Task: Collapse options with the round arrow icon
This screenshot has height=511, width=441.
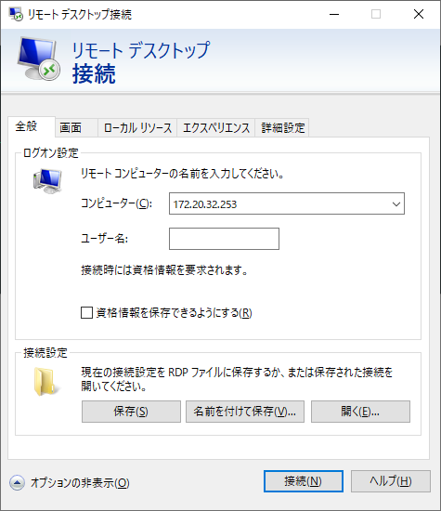Action: [x=17, y=482]
